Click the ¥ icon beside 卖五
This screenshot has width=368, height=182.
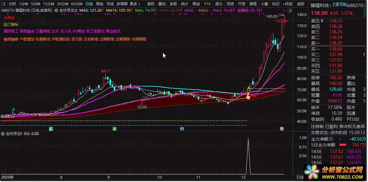pos(322,21)
